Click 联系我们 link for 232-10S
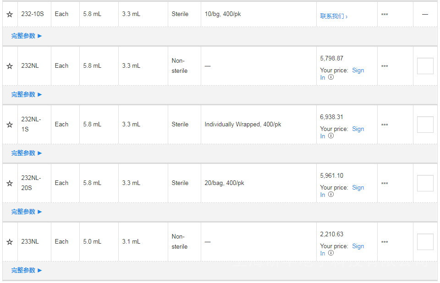This screenshot has height=283, width=440. (x=334, y=16)
